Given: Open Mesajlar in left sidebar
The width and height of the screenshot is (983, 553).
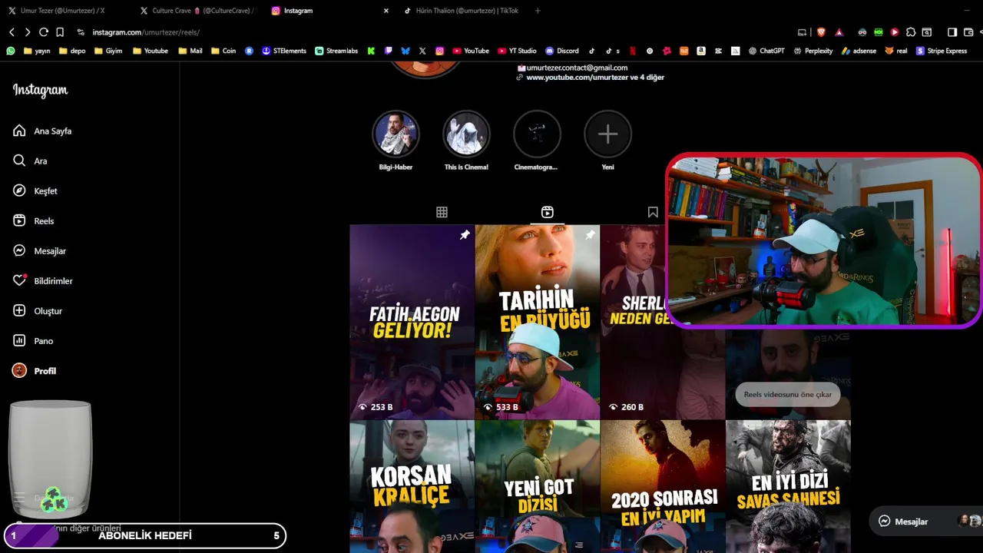Looking at the screenshot, I should tap(40, 251).
